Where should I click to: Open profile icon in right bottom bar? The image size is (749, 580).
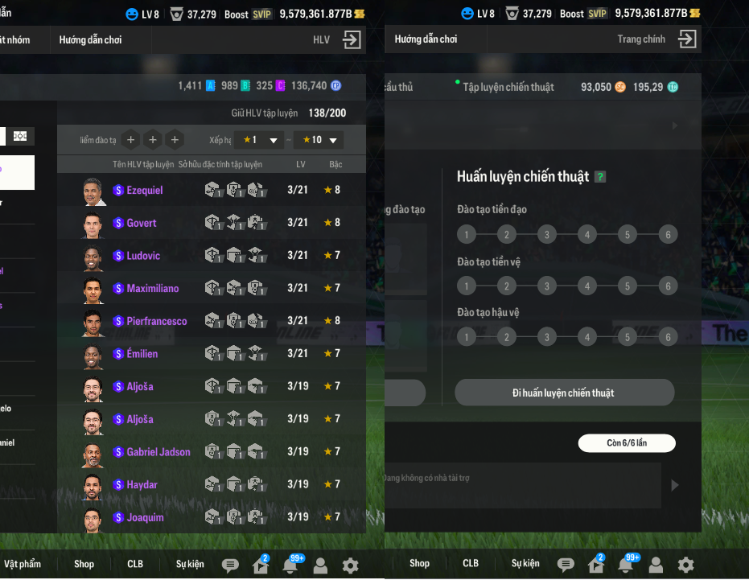pyautogui.click(x=656, y=565)
